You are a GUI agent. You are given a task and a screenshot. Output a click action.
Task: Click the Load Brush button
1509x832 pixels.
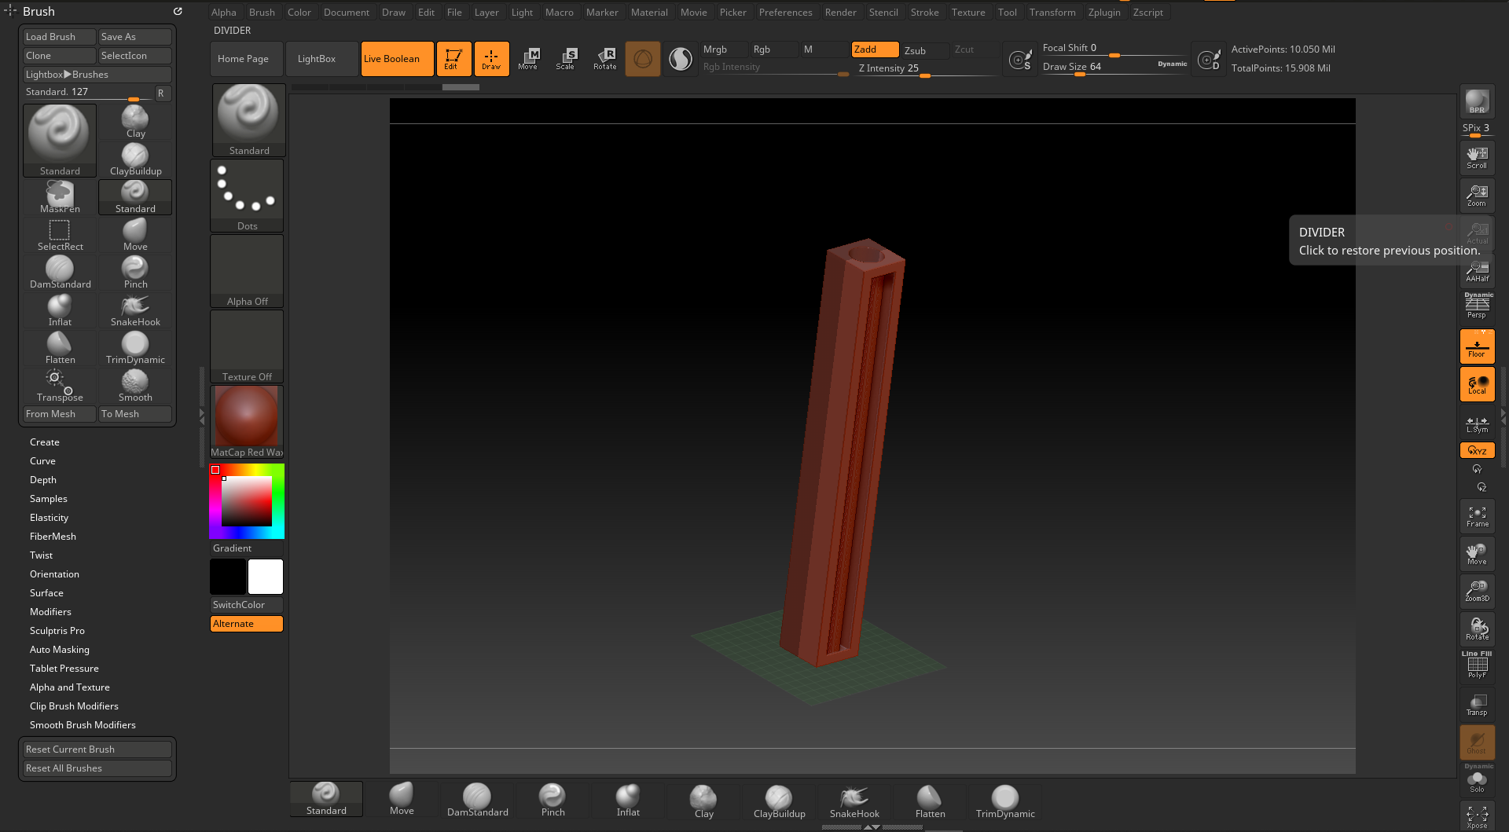[60, 37]
